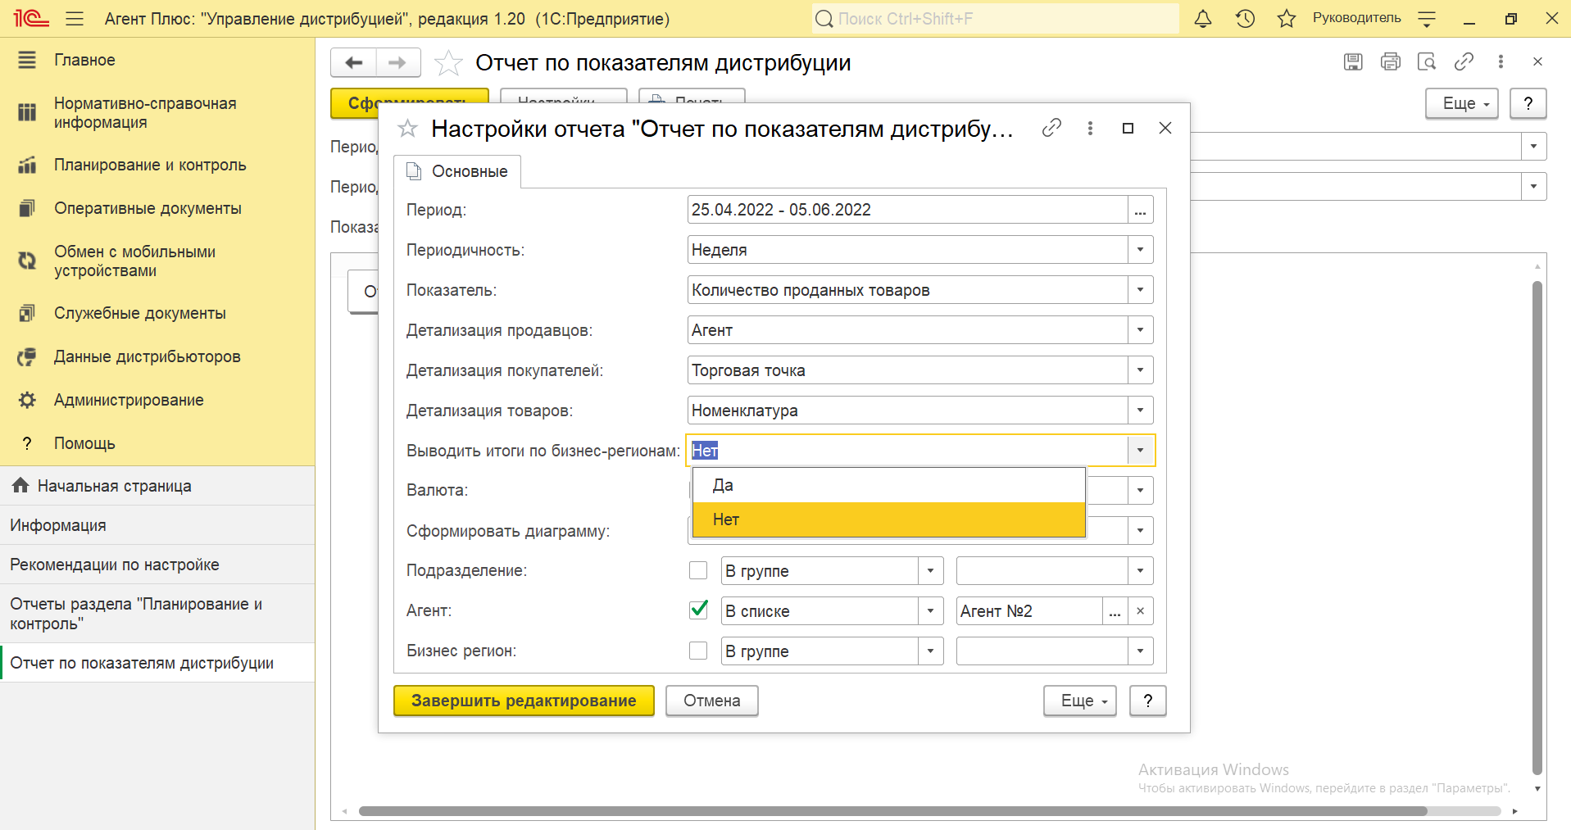Open favorites star in top bar
This screenshot has height=830, width=1571.
click(x=1287, y=19)
